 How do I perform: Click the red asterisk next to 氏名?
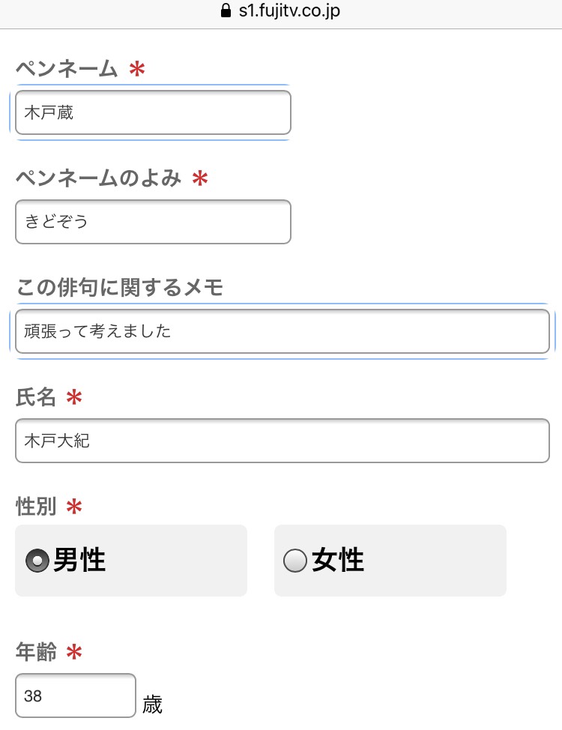tap(74, 398)
